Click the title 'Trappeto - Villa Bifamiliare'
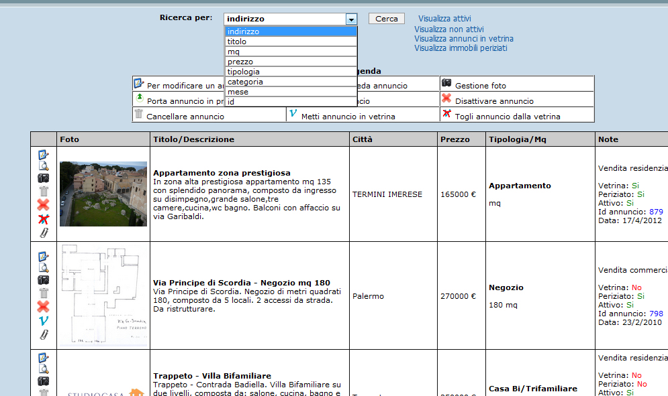Viewport: 668px width, 396px height. (212, 376)
